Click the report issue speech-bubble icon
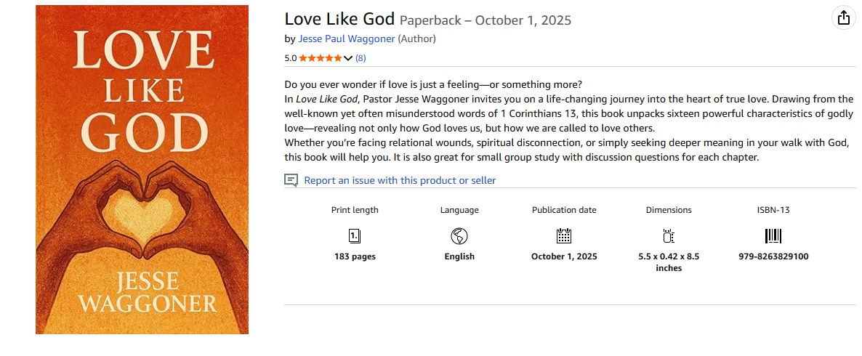The height and width of the screenshot is (356, 862). [x=291, y=180]
